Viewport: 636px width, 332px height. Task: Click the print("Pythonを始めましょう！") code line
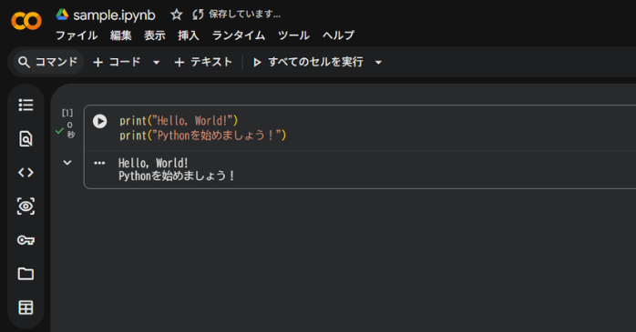(x=203, y=135)
